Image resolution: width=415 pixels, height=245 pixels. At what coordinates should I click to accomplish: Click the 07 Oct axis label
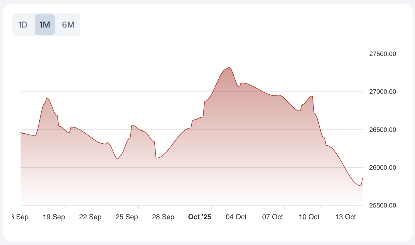[x=272, y=217]
